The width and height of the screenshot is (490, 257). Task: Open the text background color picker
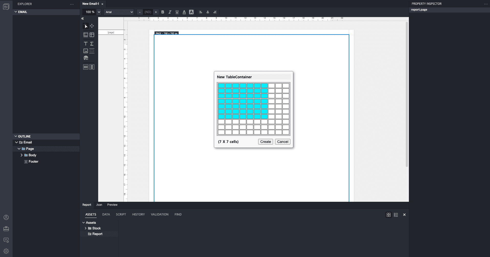191,12
